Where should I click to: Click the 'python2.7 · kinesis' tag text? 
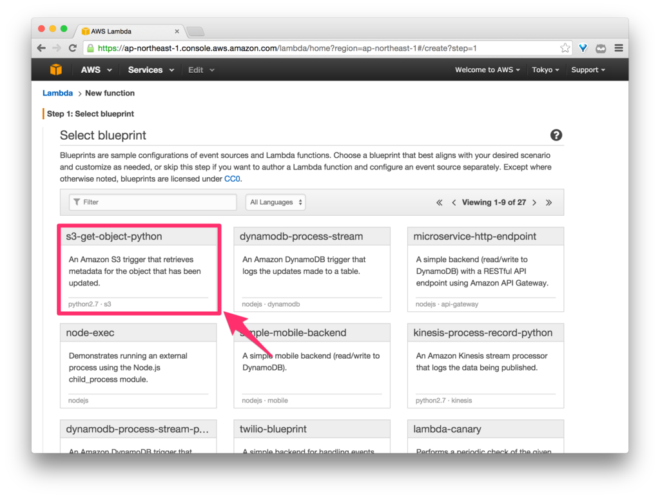pos(444,401)
